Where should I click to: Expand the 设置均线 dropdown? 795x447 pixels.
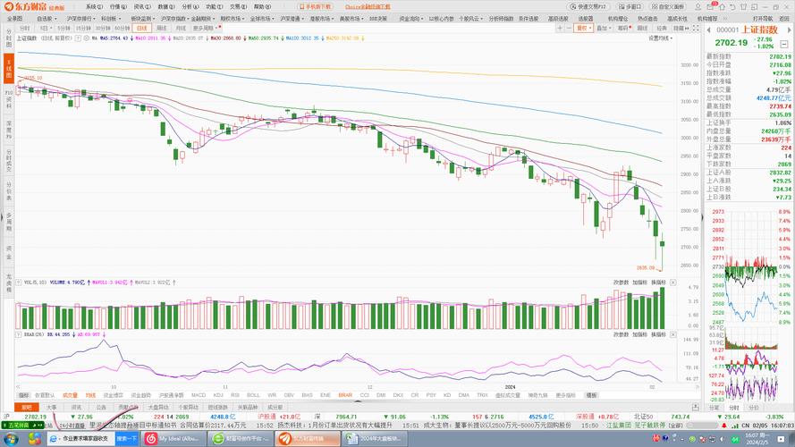[x=661, y=38]
